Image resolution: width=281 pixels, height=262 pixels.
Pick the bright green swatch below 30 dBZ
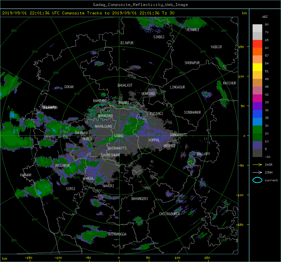257,130
